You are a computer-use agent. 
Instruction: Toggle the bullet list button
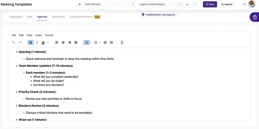(87, 43)
